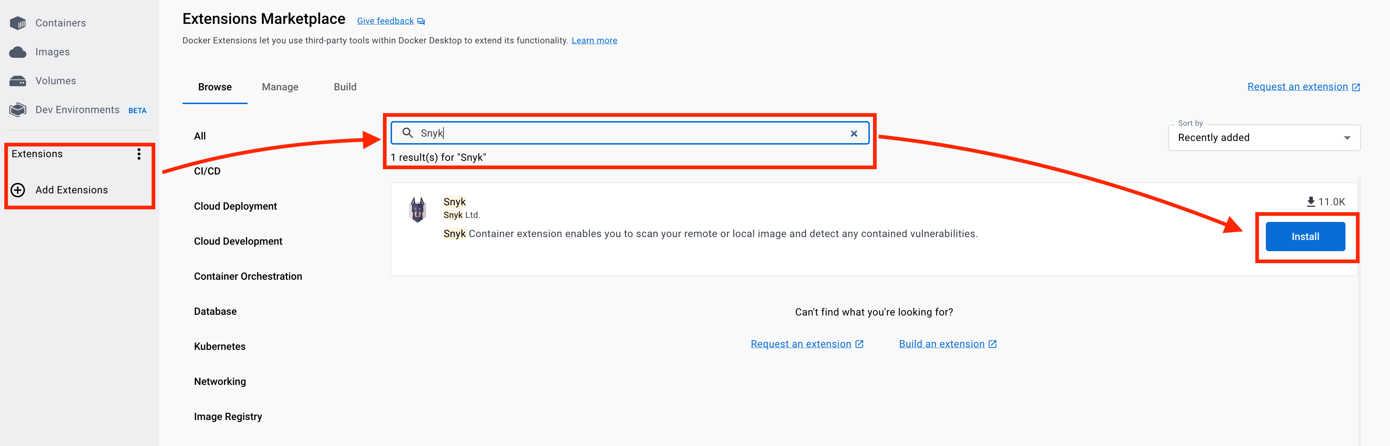Click the download count icon

click(x=1311, y=201)
